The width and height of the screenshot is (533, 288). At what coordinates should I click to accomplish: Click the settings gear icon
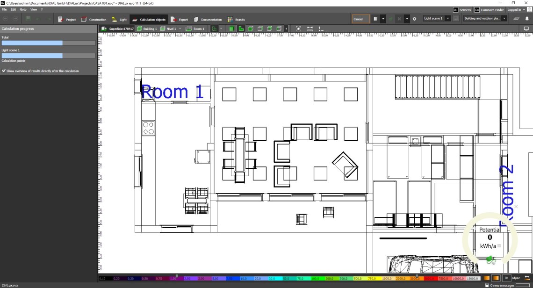pyautogui.click(x=414, y=19)
